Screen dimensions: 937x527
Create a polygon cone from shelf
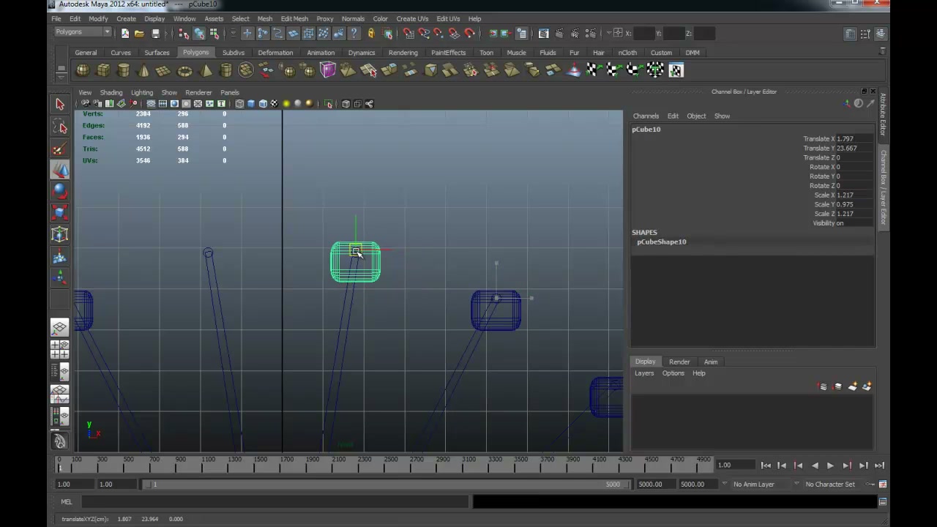point(143,70)
